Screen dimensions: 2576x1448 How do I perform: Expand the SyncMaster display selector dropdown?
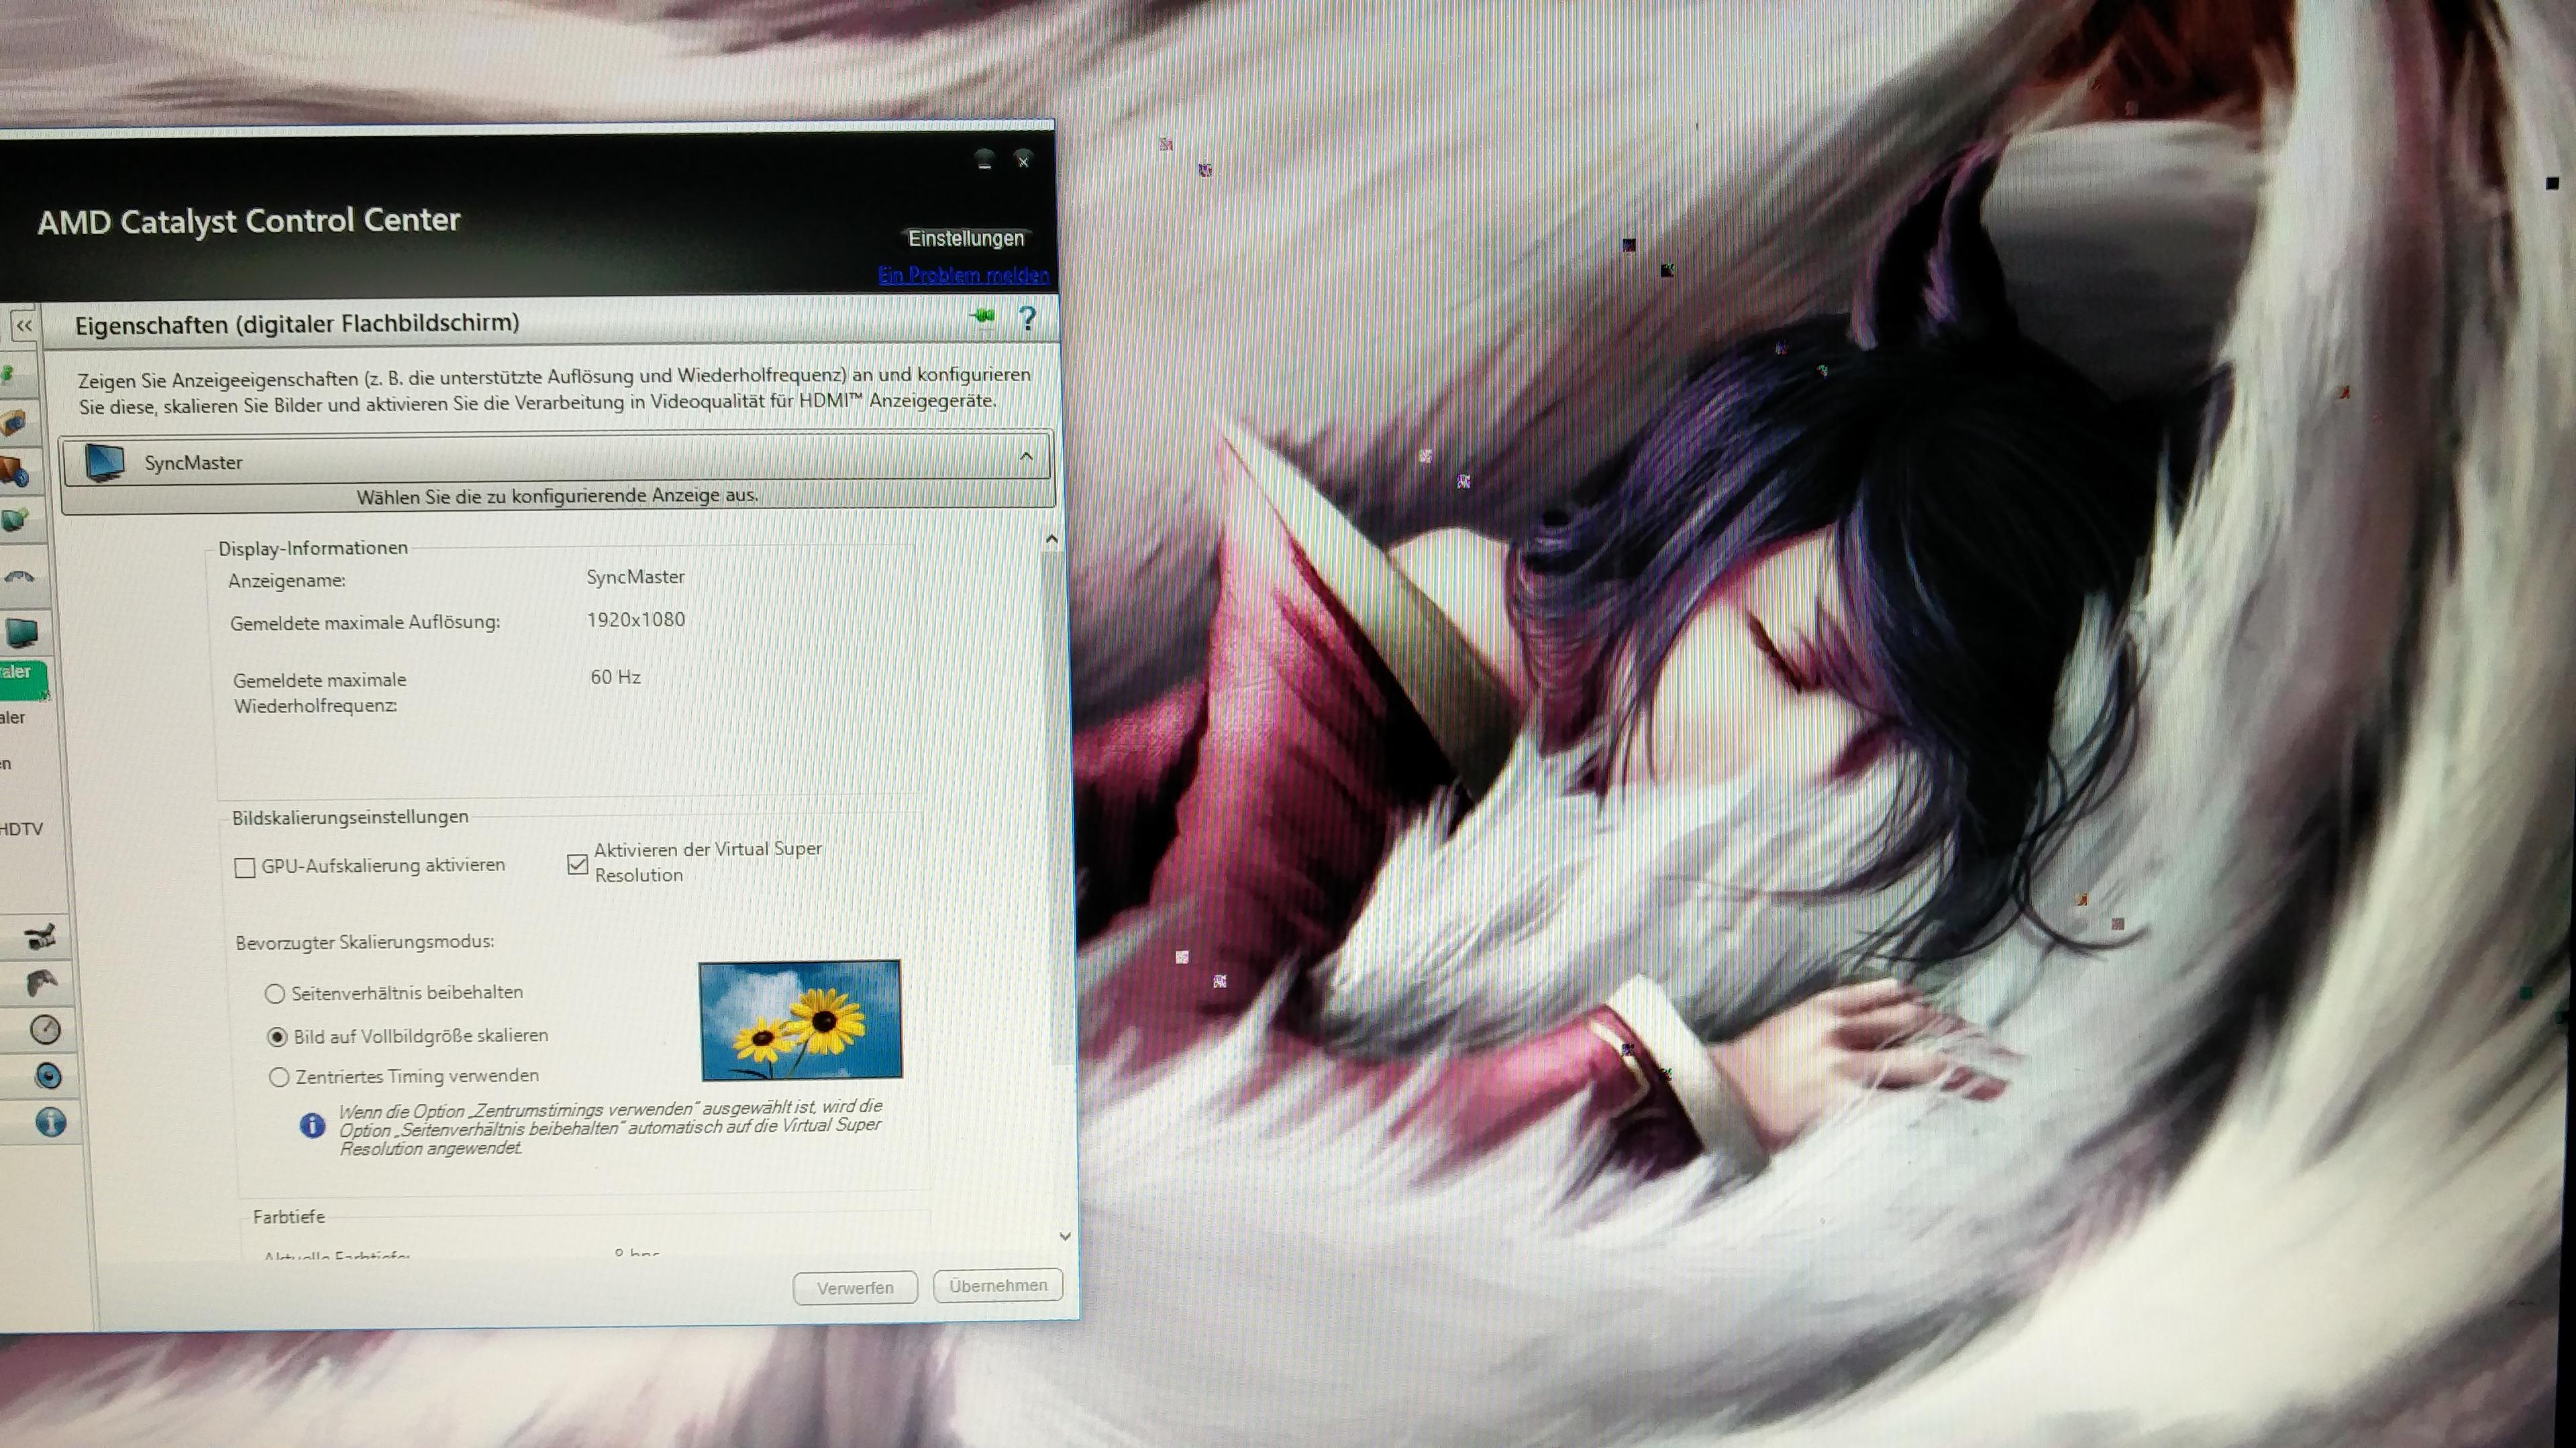pyautogui.click(x=1026, y=457)
